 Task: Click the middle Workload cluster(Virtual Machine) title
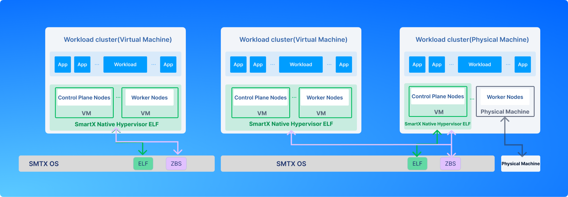293,40
